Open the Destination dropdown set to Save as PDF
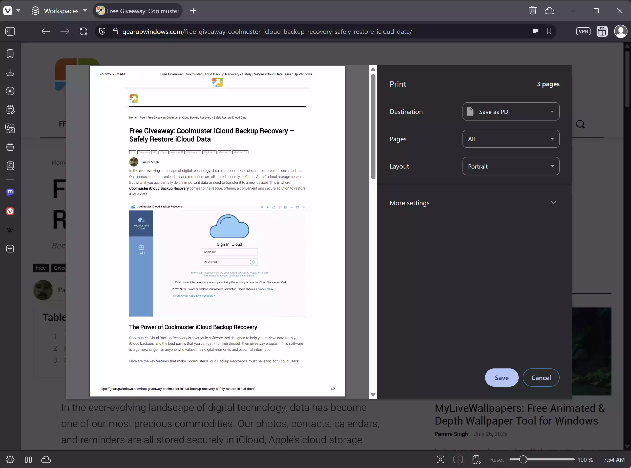Image resolution: width=631 pixels, height=468 pixels. click(510, 112)
